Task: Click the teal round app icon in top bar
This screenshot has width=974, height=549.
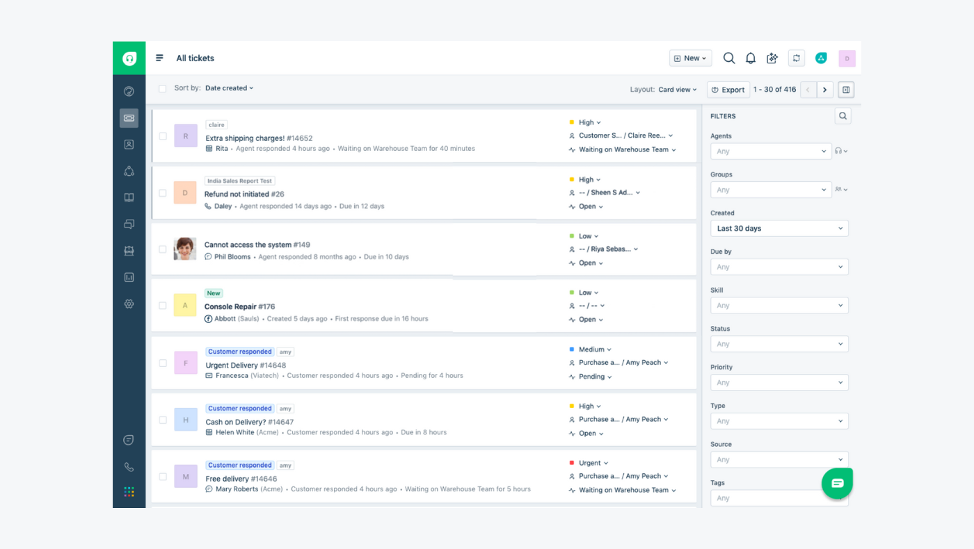Action: point(821,58)
